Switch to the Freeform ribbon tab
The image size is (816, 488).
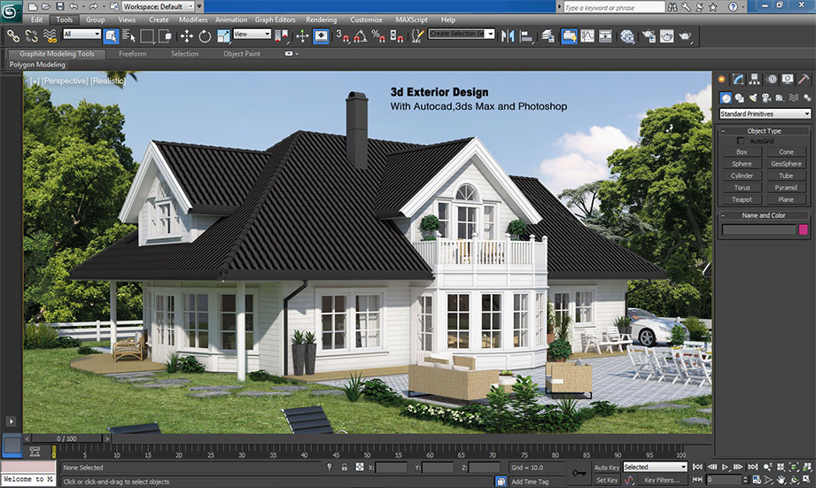tap(132, 54)
